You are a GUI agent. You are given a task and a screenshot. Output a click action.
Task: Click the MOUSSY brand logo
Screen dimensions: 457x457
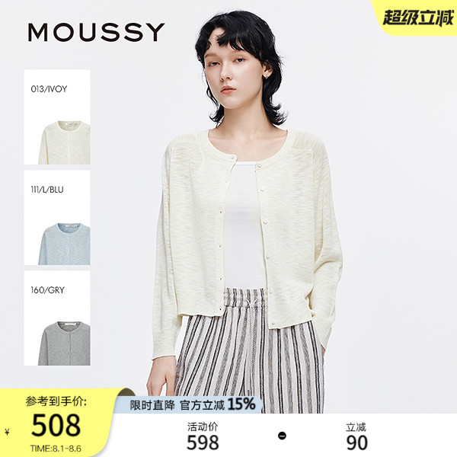pos(96,32)
